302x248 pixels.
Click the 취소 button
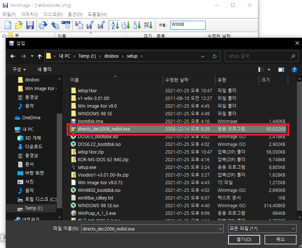pos(281,240)
